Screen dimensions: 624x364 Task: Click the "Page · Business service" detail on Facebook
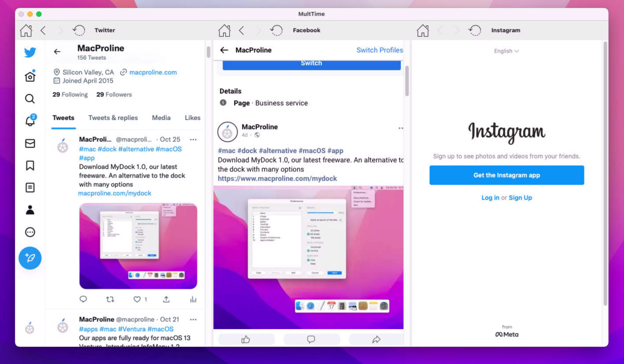click(270, 103)
